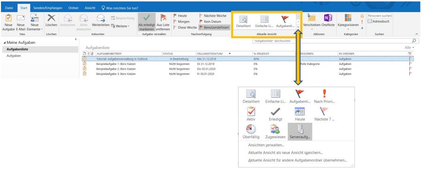Open the Kategorisieren color menu
Viewport: 422px width, 169px height.
click(348, 22)
